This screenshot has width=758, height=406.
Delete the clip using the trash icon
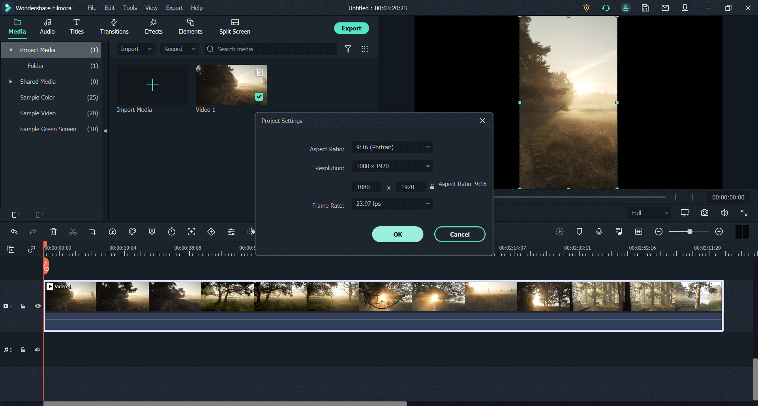(x=53, y=232)
